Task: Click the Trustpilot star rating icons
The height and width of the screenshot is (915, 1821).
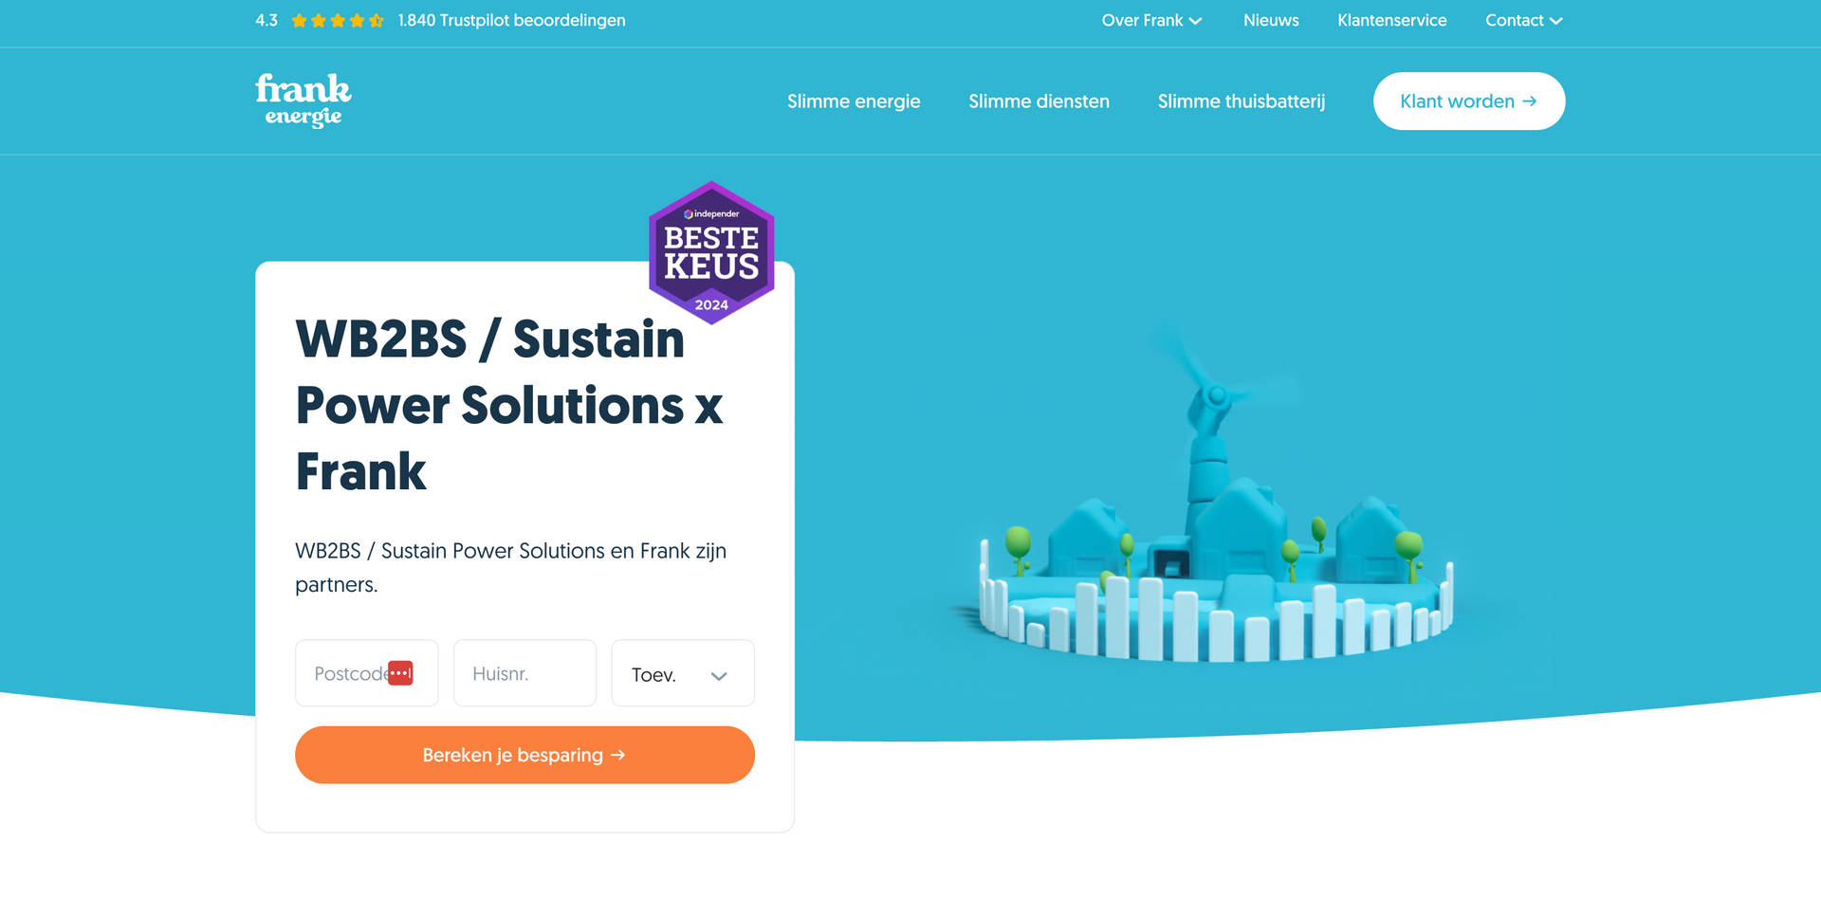Action: click(338, 21)
